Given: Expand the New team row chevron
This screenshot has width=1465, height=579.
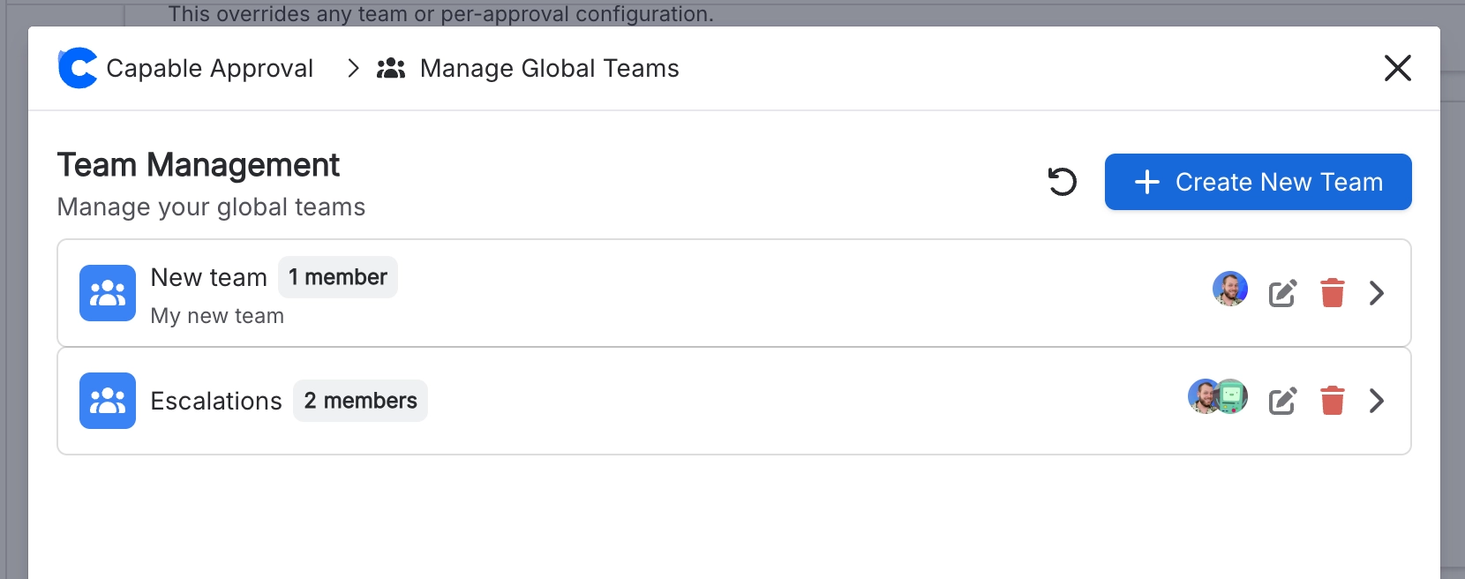Looking at the screenshot, I should tap(1377, 293).
